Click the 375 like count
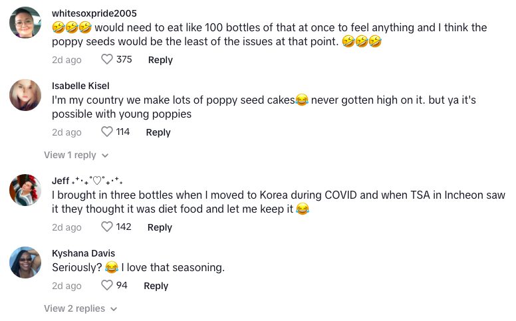The height and width of the screenshot is (321, 516). (124, 60)
